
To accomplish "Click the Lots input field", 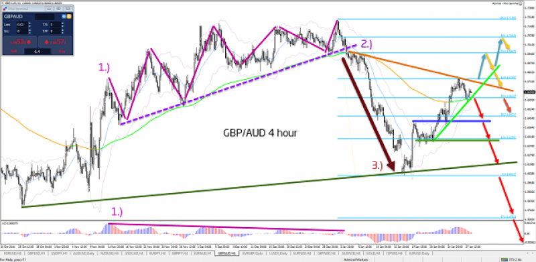I will [x=22, y=25].
